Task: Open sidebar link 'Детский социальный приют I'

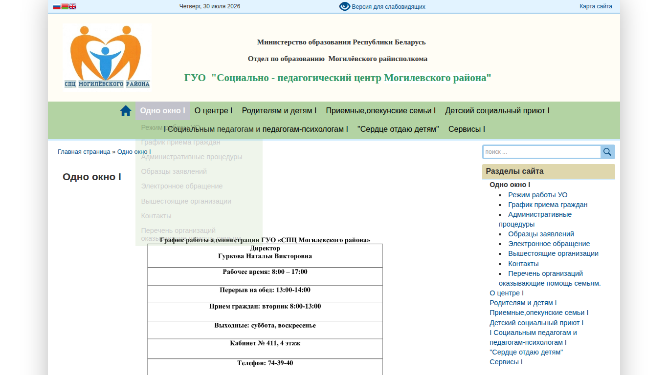Action: click(536, 323)
